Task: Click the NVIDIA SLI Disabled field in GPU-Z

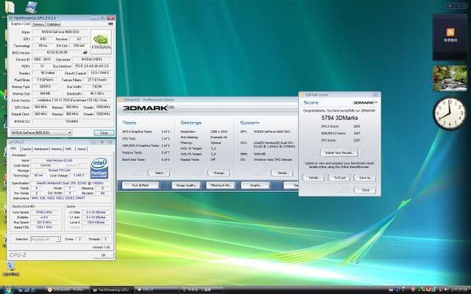Action: (x=72, y=121)
